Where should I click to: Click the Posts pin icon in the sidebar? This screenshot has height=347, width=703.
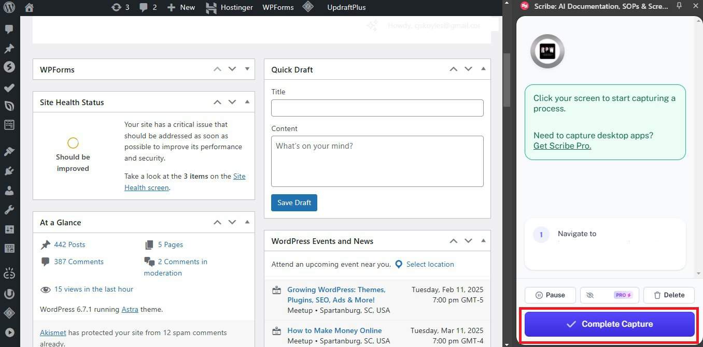click(x=9, y=48)
